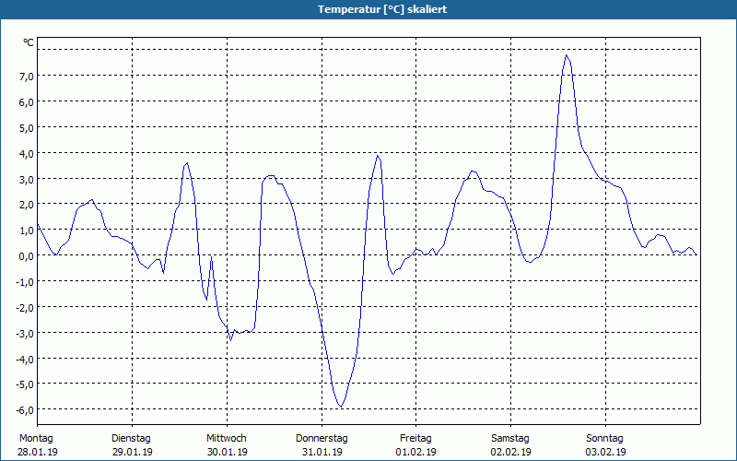737x461 pixels.
Task: Click the 7,0 y-axis tick label
Action: (x=26, y=76)
